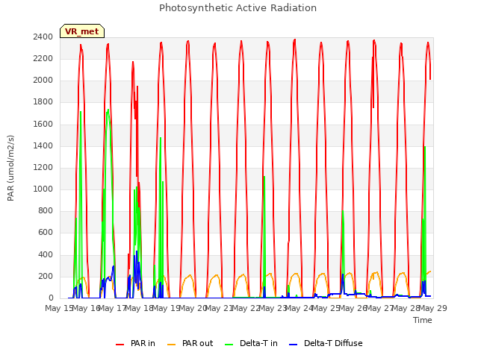Click the 200 y-axis tick value
The height and width of the screenshot is (358, 478).
tap(46, 276)
